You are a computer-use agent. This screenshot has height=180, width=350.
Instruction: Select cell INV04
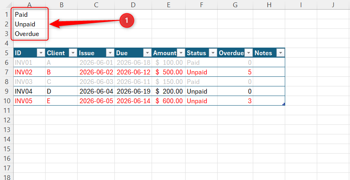[30, 91]
